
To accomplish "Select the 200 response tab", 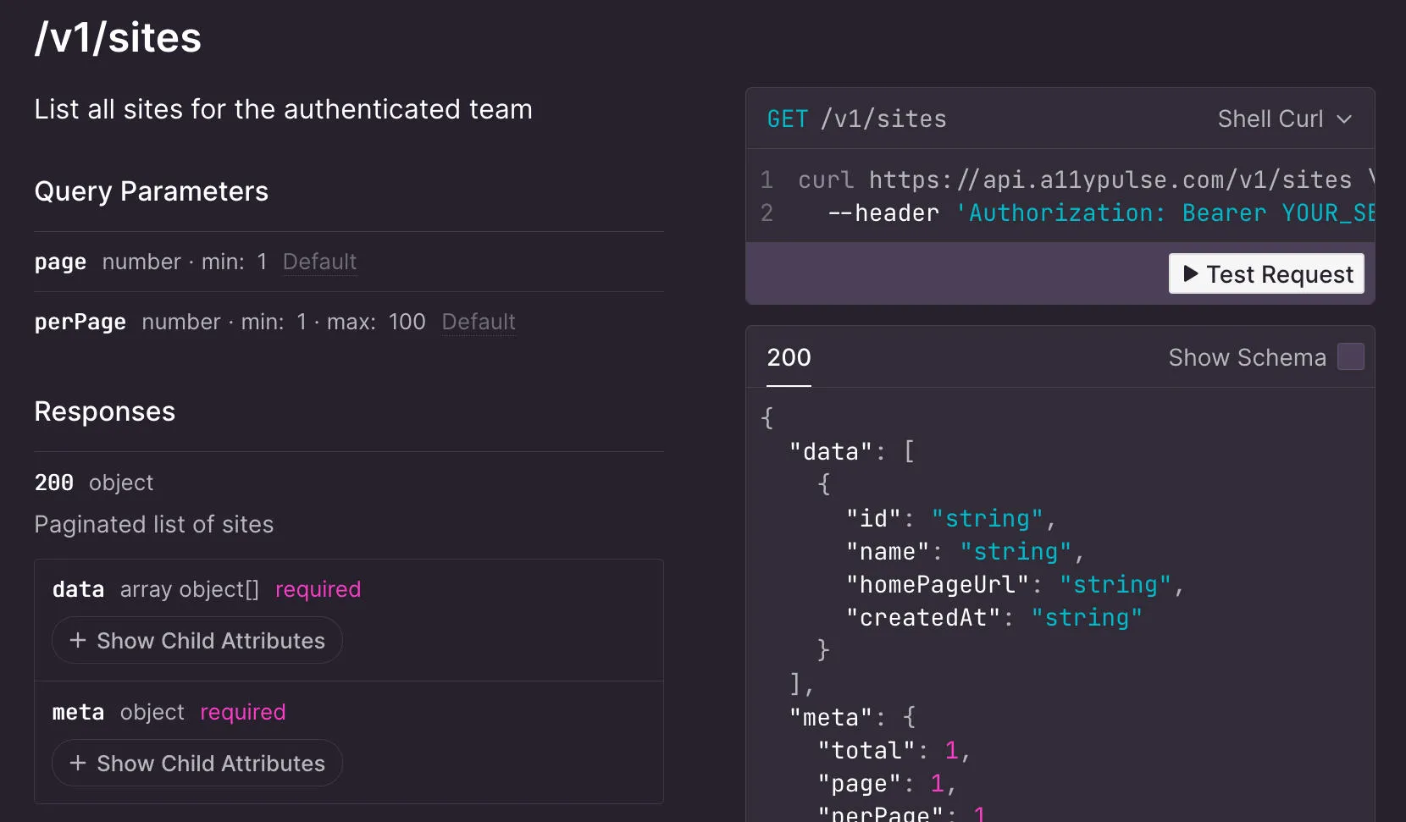I will point(788,358).
